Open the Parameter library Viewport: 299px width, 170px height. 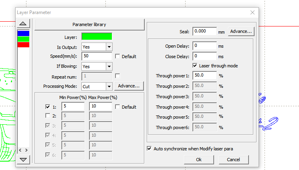(x=89, y=24)
